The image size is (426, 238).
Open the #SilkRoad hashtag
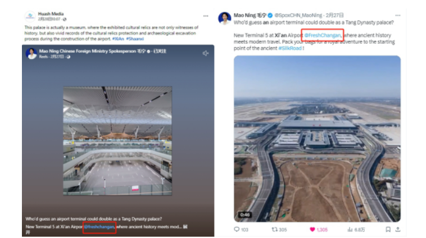pos(289,49)
